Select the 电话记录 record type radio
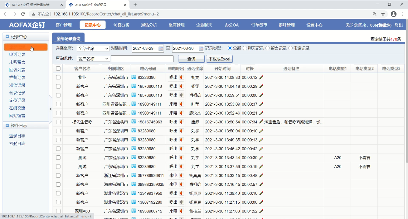This screenshot has height=219, width=408. click(290, 48)
